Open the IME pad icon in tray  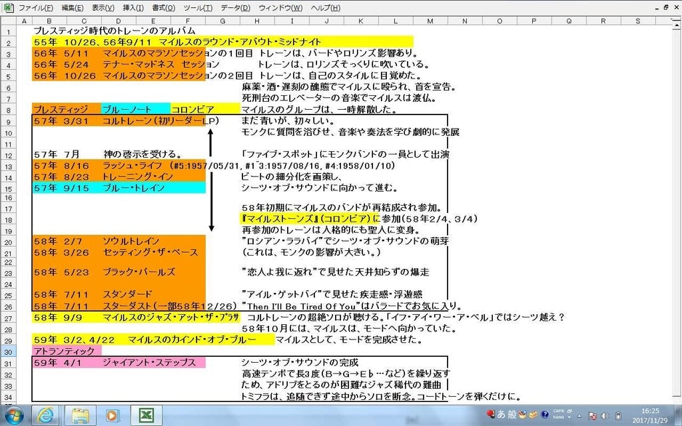pyautogui.click(x=522, y=414)
